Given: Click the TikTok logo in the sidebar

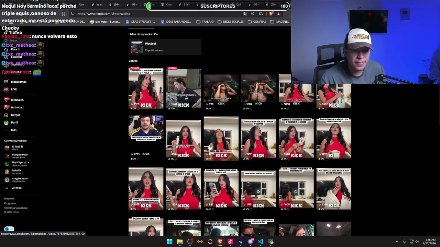Looking at the screenshot, I should coord(12,33).
